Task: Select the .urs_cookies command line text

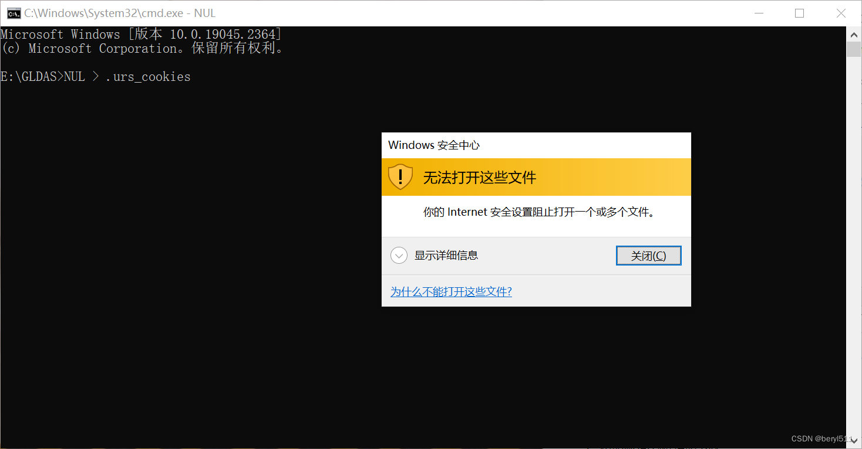Action: pos(147,76)
